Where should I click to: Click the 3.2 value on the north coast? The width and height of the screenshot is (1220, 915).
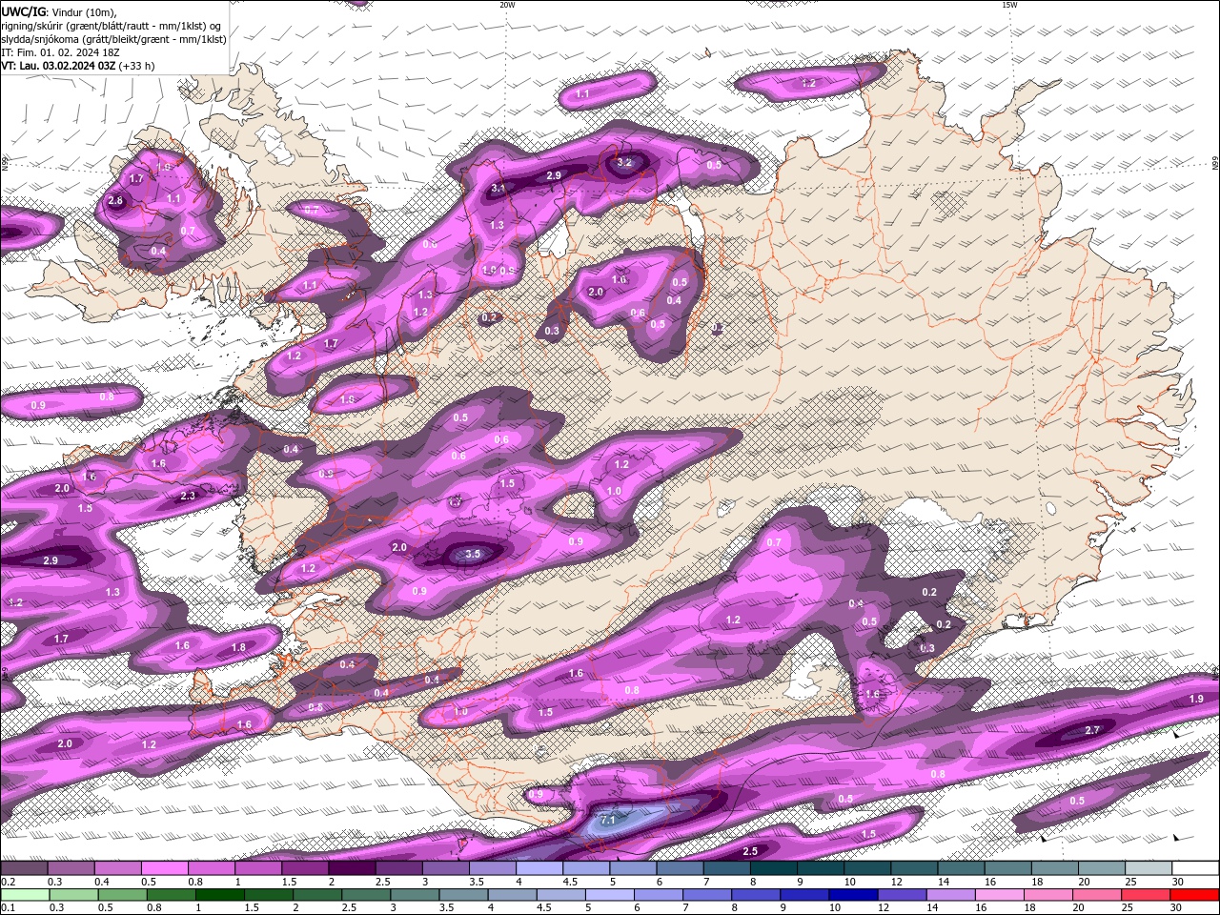tap(624, 163)
